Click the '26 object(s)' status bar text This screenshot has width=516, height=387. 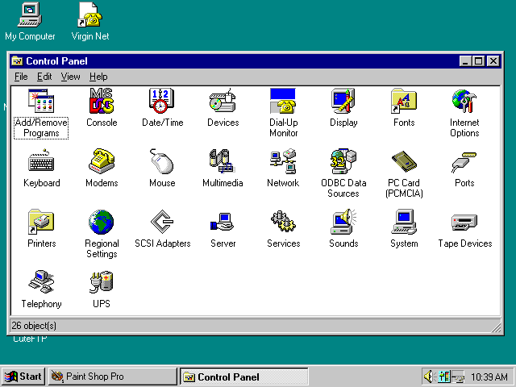point(34,326)
